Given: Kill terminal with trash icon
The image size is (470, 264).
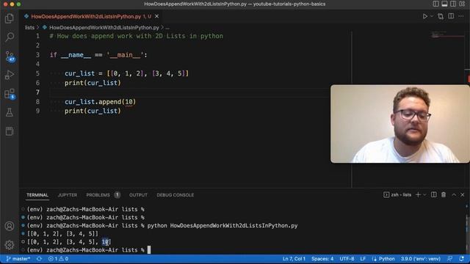Looking at the screenshot, I should pyautogui.click(x=444, y=195).
